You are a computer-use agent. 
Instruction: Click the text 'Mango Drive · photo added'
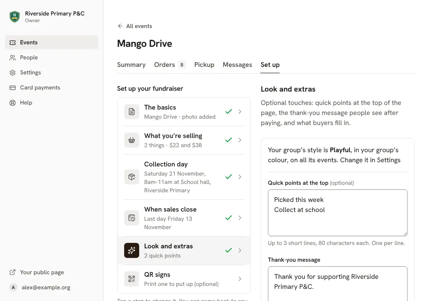tap(180, 117)
